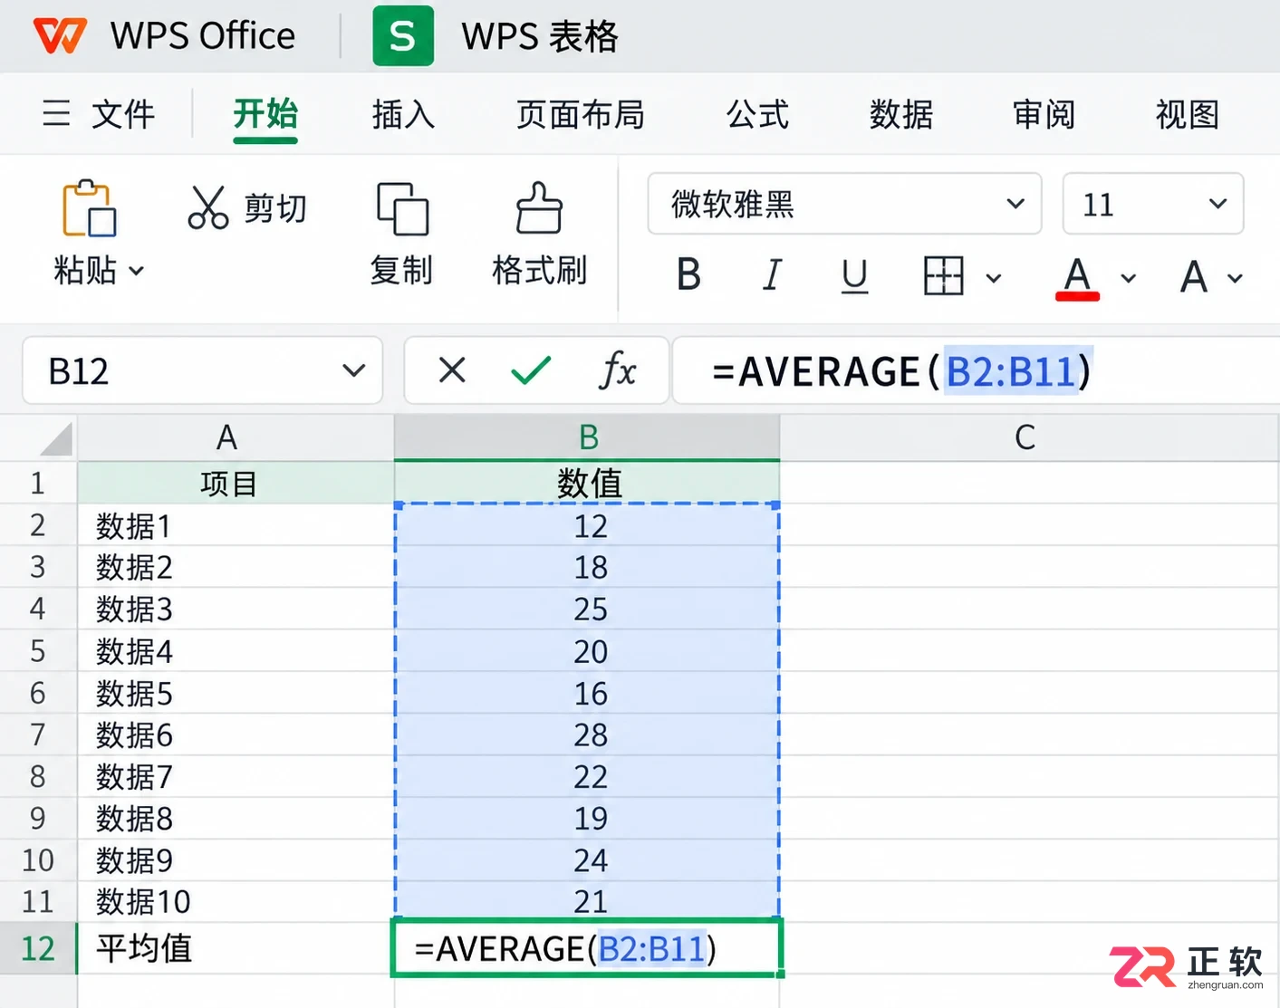Confirm formula with green checkmark

[531, 370]
